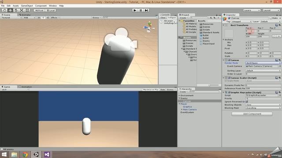282x158 pixels.
Task: Open the Assets menu
Action: pyautogui.click(x=16, y=6)
